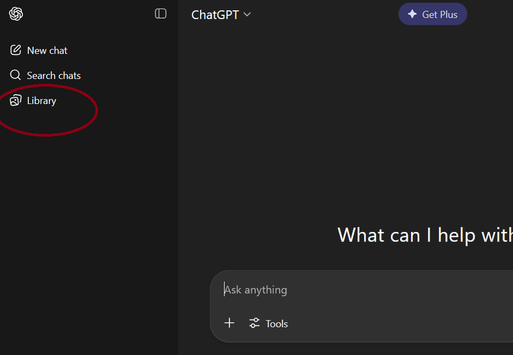This screenshot has width=513, height=355.
Task: Click empty header space beside the ChatGPT title
Action: click(324, 14)
